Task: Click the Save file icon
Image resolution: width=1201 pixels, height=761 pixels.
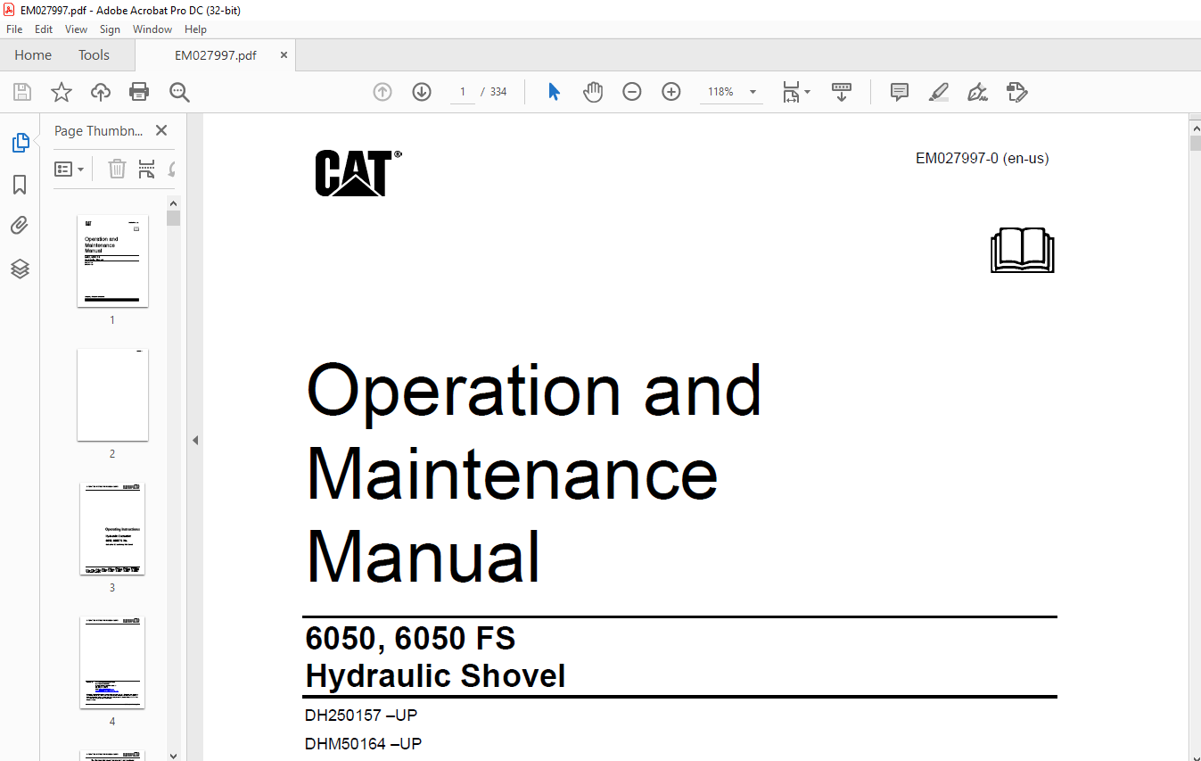Action: pyautogui.click(x=22, y=92)
